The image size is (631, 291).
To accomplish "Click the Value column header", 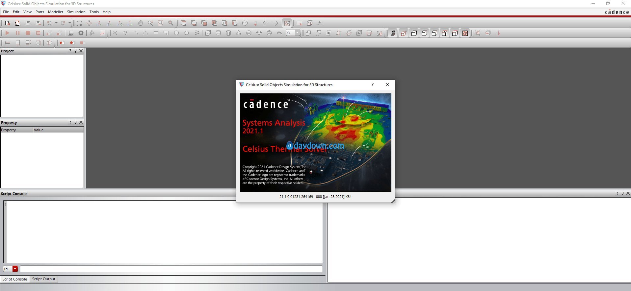I will click(x=58, y=130).
